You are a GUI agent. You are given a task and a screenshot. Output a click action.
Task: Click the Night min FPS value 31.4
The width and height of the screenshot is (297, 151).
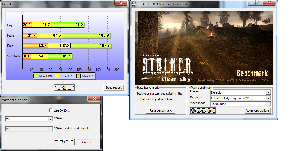(x=32, y=35)
